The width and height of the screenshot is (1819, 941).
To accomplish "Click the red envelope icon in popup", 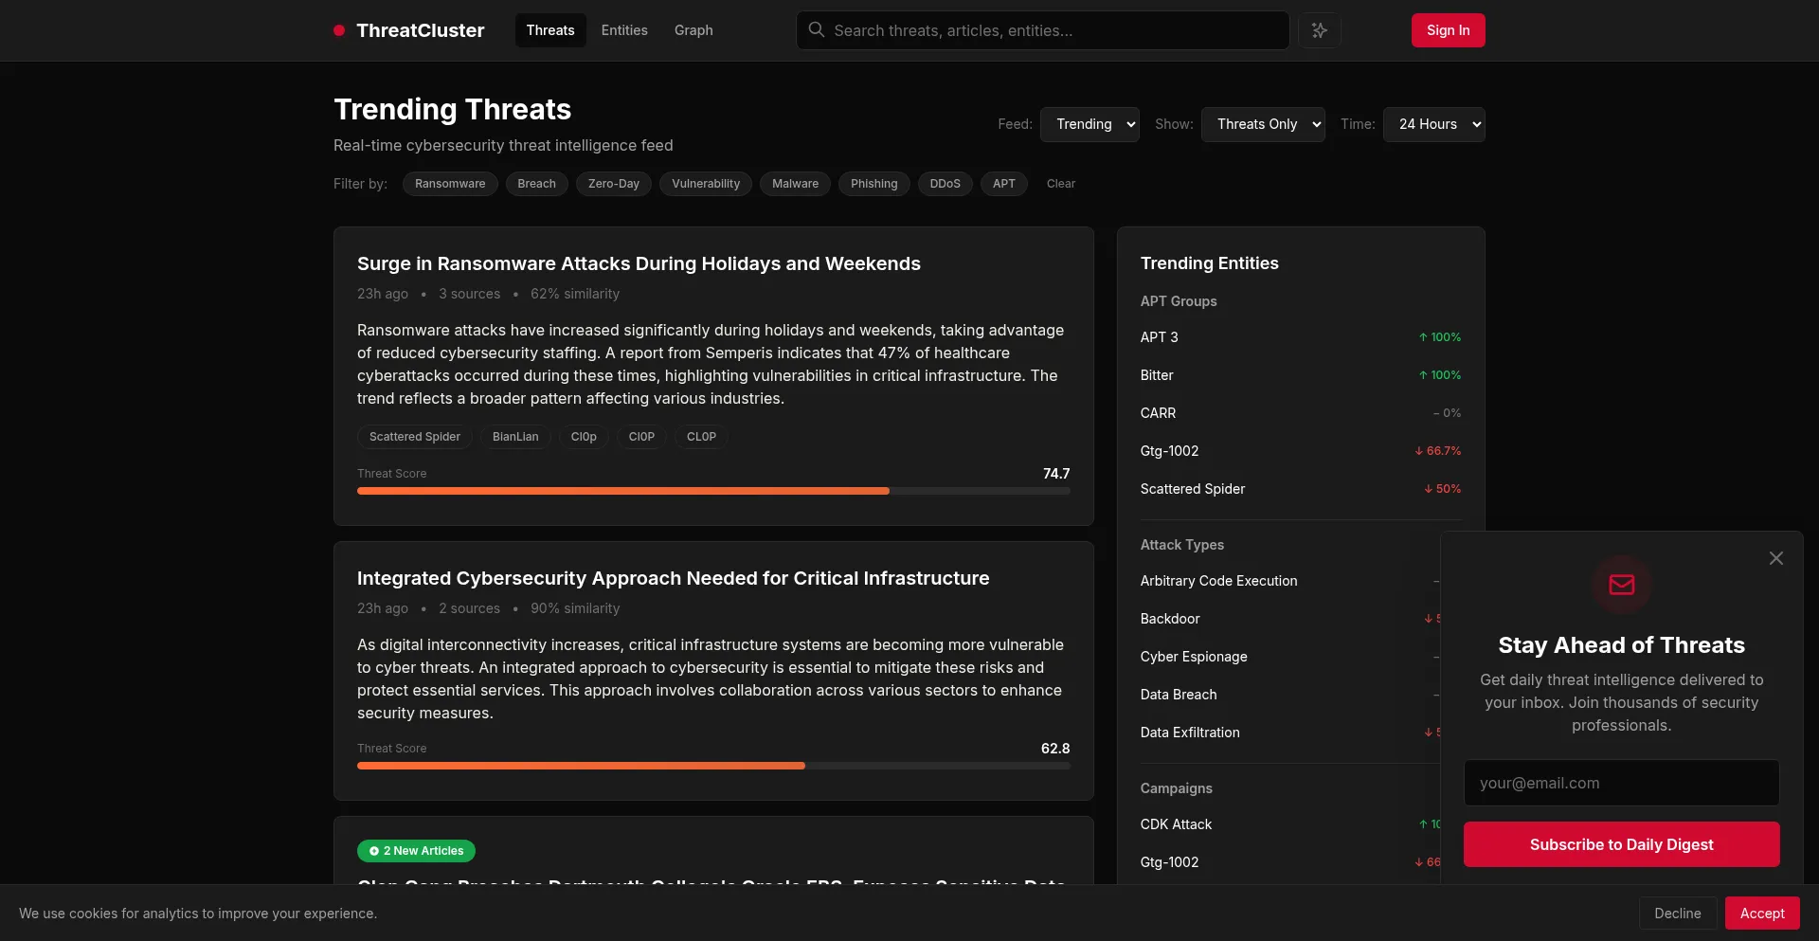I will coord(1621,585).
